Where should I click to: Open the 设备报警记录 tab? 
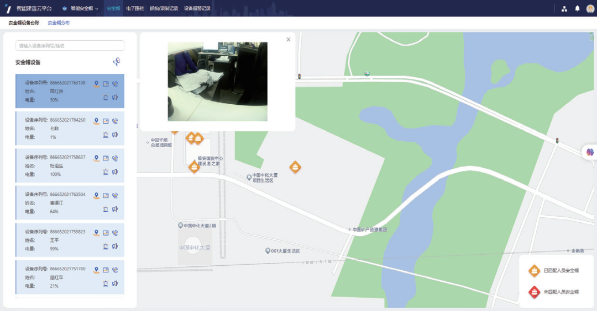pyautogui.click(x=197, y=8)
